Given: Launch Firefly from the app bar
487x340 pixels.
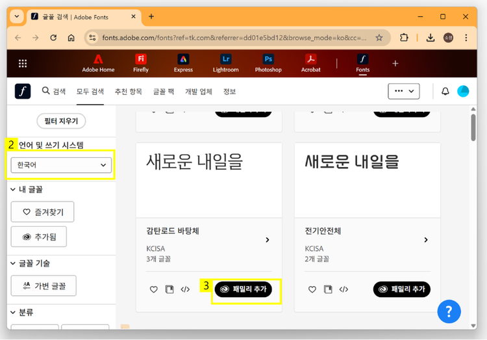Looking at the screenshot, I should [x=141, y=64].
